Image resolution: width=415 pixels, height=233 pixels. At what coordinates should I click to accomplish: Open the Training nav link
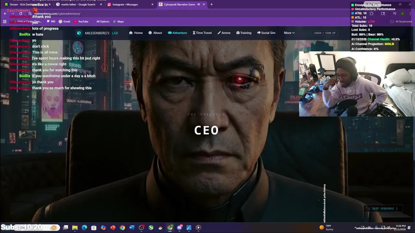pyautogui.click(x=244, y=33)
